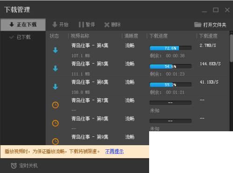Screen dimensions: 233x173
Task: Click the waiting clock icon for 第8集
Action: (x=55, y=123)
